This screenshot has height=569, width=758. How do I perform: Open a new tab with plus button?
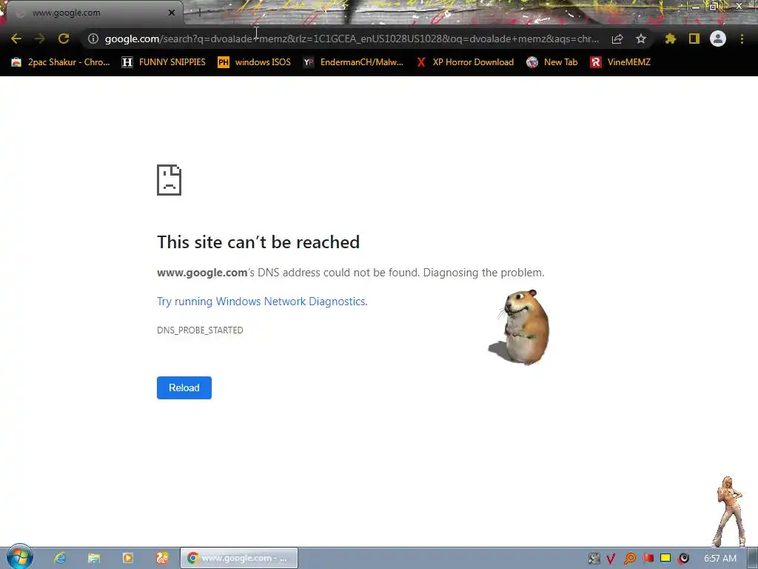point(199,13)
